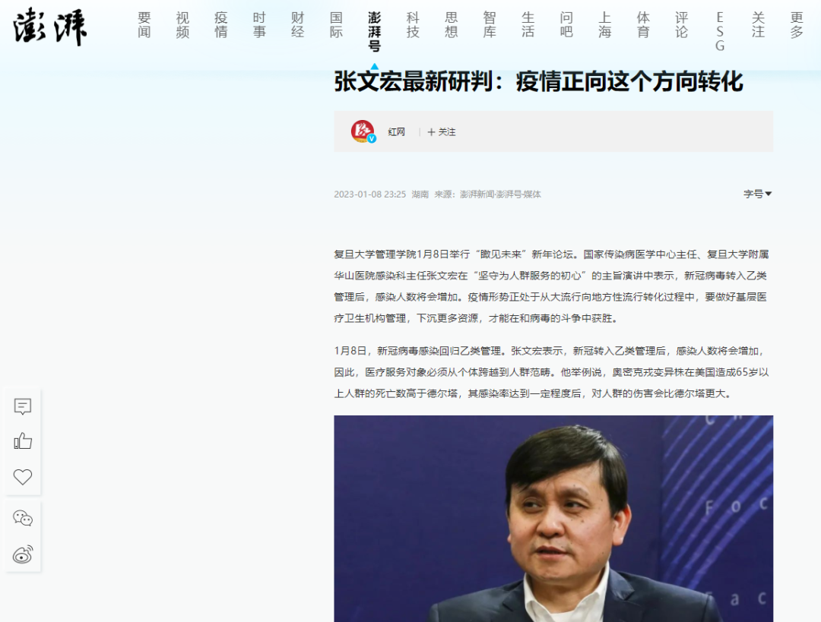Open the 红网 author avatar

(x=363, y=131)
